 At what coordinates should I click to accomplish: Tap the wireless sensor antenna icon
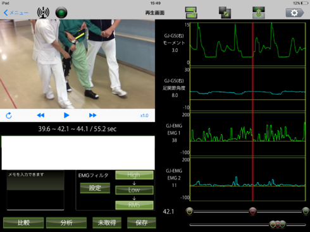43,13
